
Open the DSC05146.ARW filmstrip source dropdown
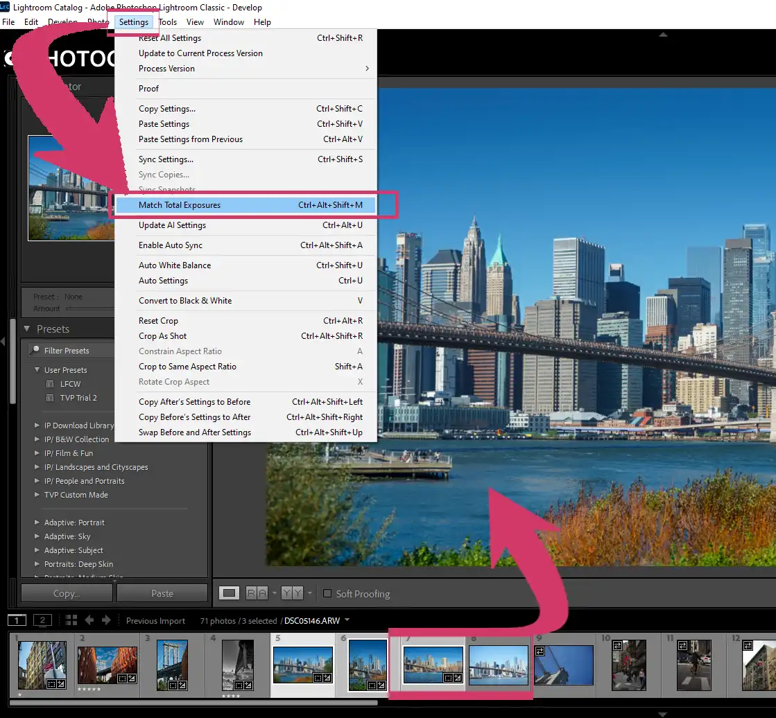(347, 620)
